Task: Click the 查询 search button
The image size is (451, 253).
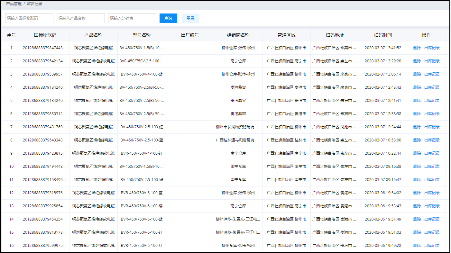Action: [x=168, y=18]
